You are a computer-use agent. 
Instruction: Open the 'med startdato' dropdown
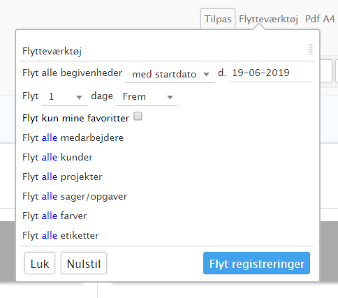pyautogui.click(x=170, y=74)
